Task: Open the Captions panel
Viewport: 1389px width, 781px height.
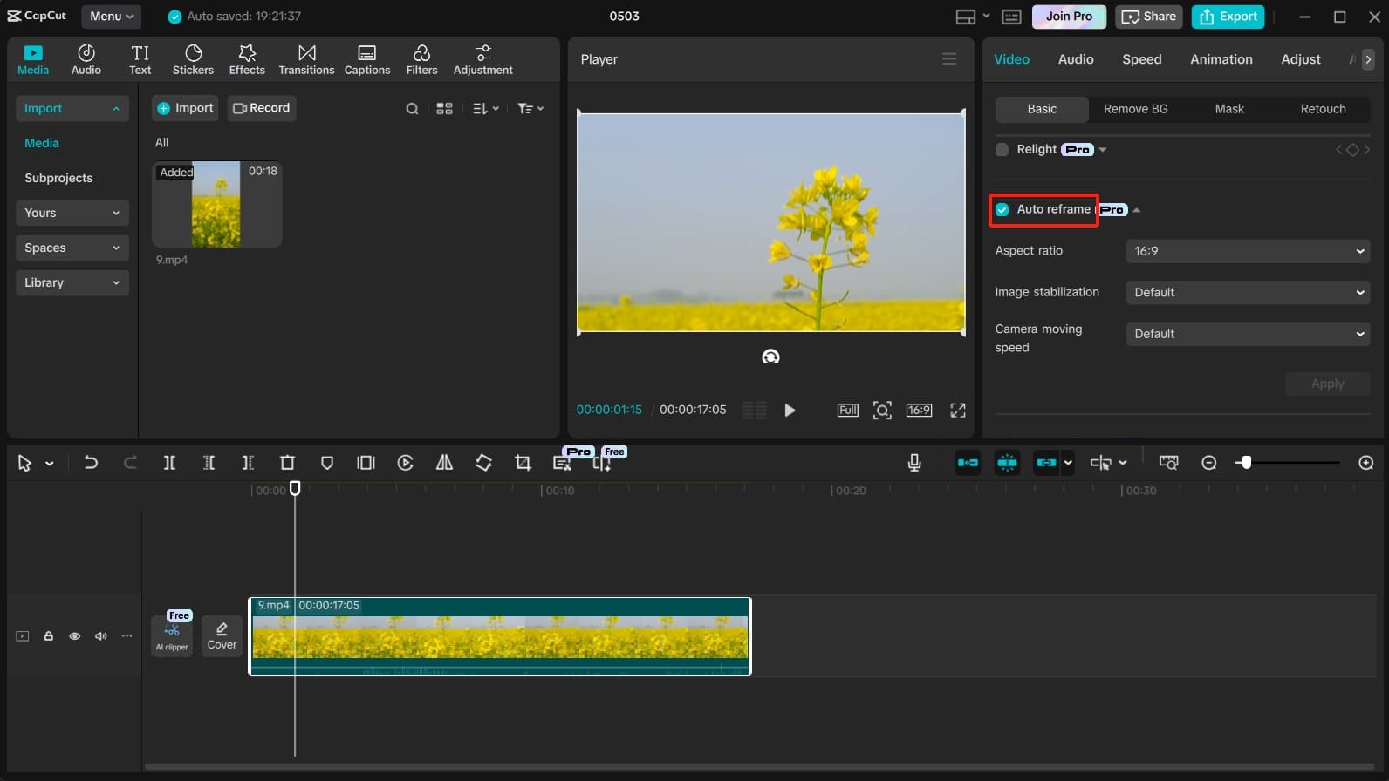Action: point(367,59)
